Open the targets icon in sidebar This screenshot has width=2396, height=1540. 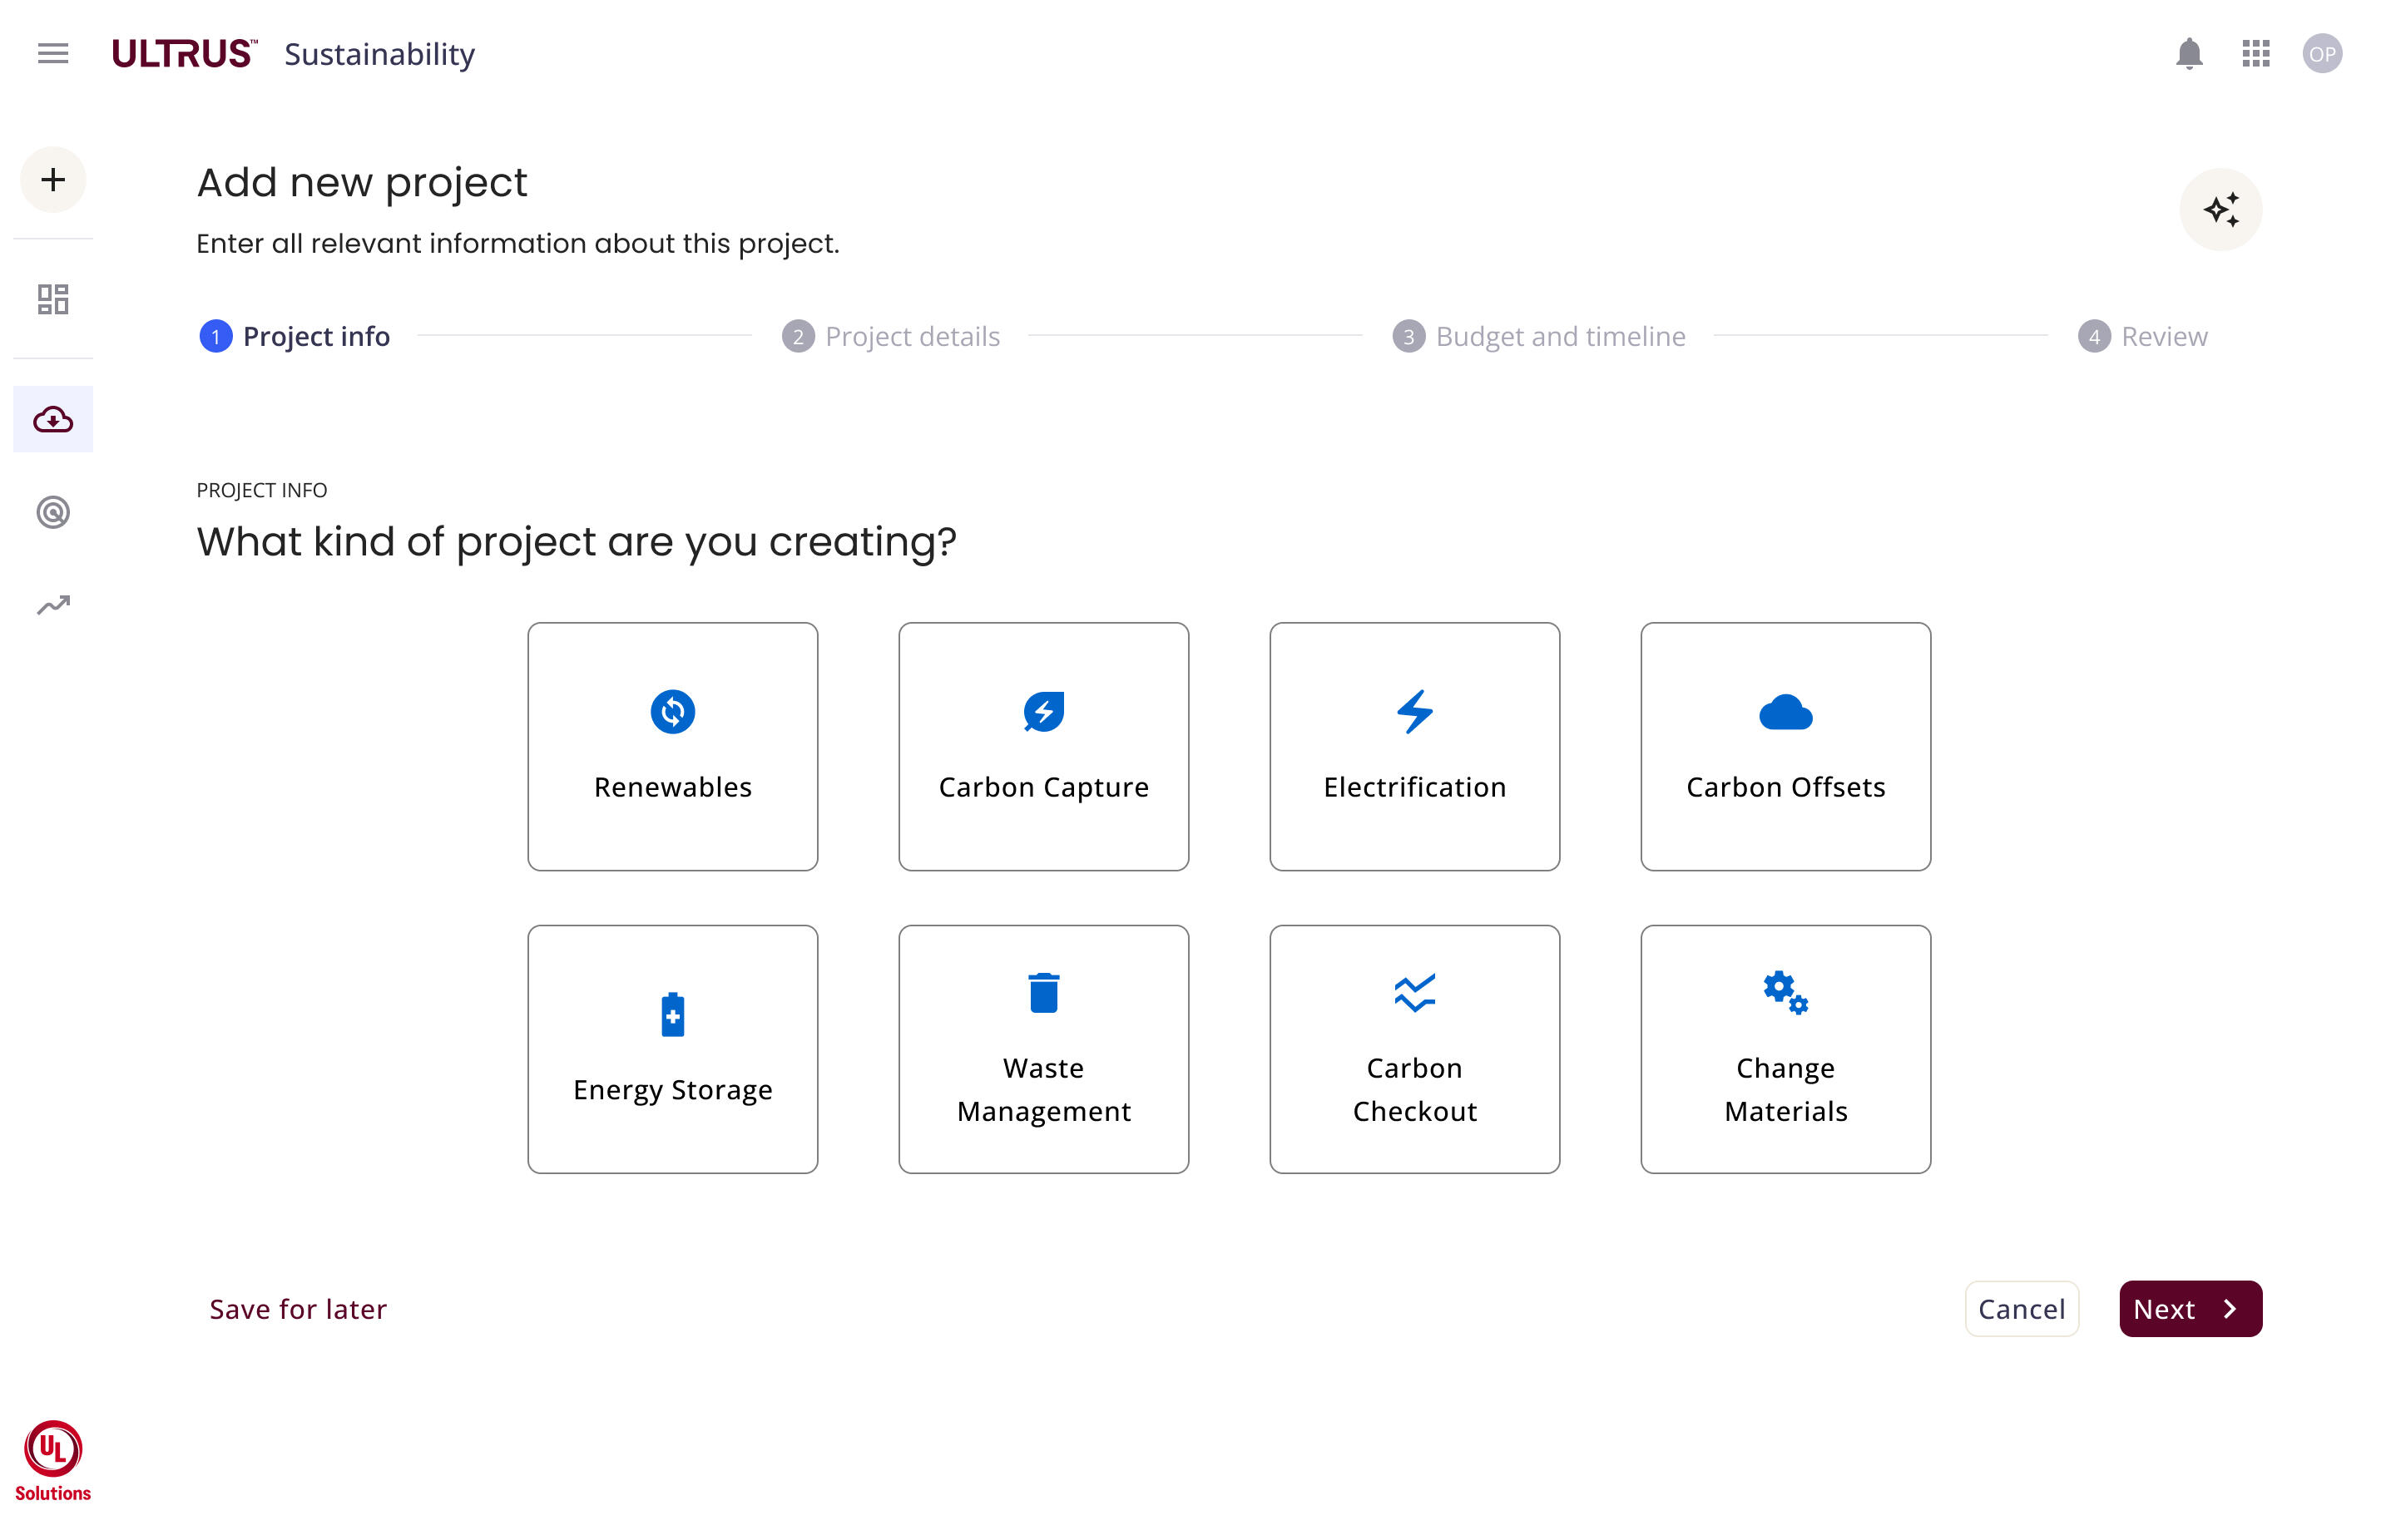pyautogui.click(x=53, y=512)
